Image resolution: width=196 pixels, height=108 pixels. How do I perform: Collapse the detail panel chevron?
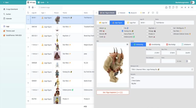(96, 13)
